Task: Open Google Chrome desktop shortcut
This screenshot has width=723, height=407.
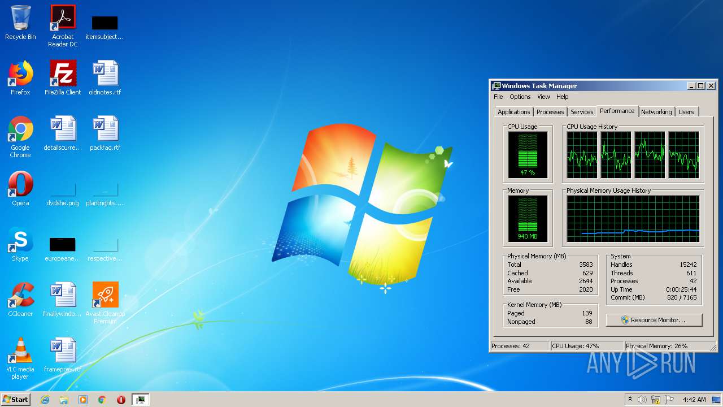Action: pos(20,137)
